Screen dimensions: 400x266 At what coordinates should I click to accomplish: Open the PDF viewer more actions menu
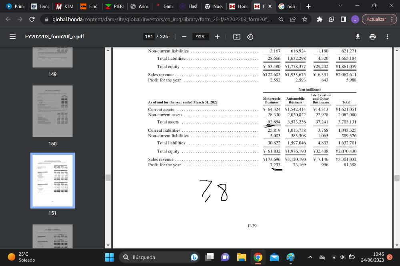[387, 37]
